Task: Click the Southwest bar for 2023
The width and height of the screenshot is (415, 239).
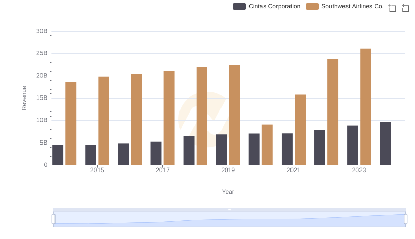Action: (x=365, y=107)
